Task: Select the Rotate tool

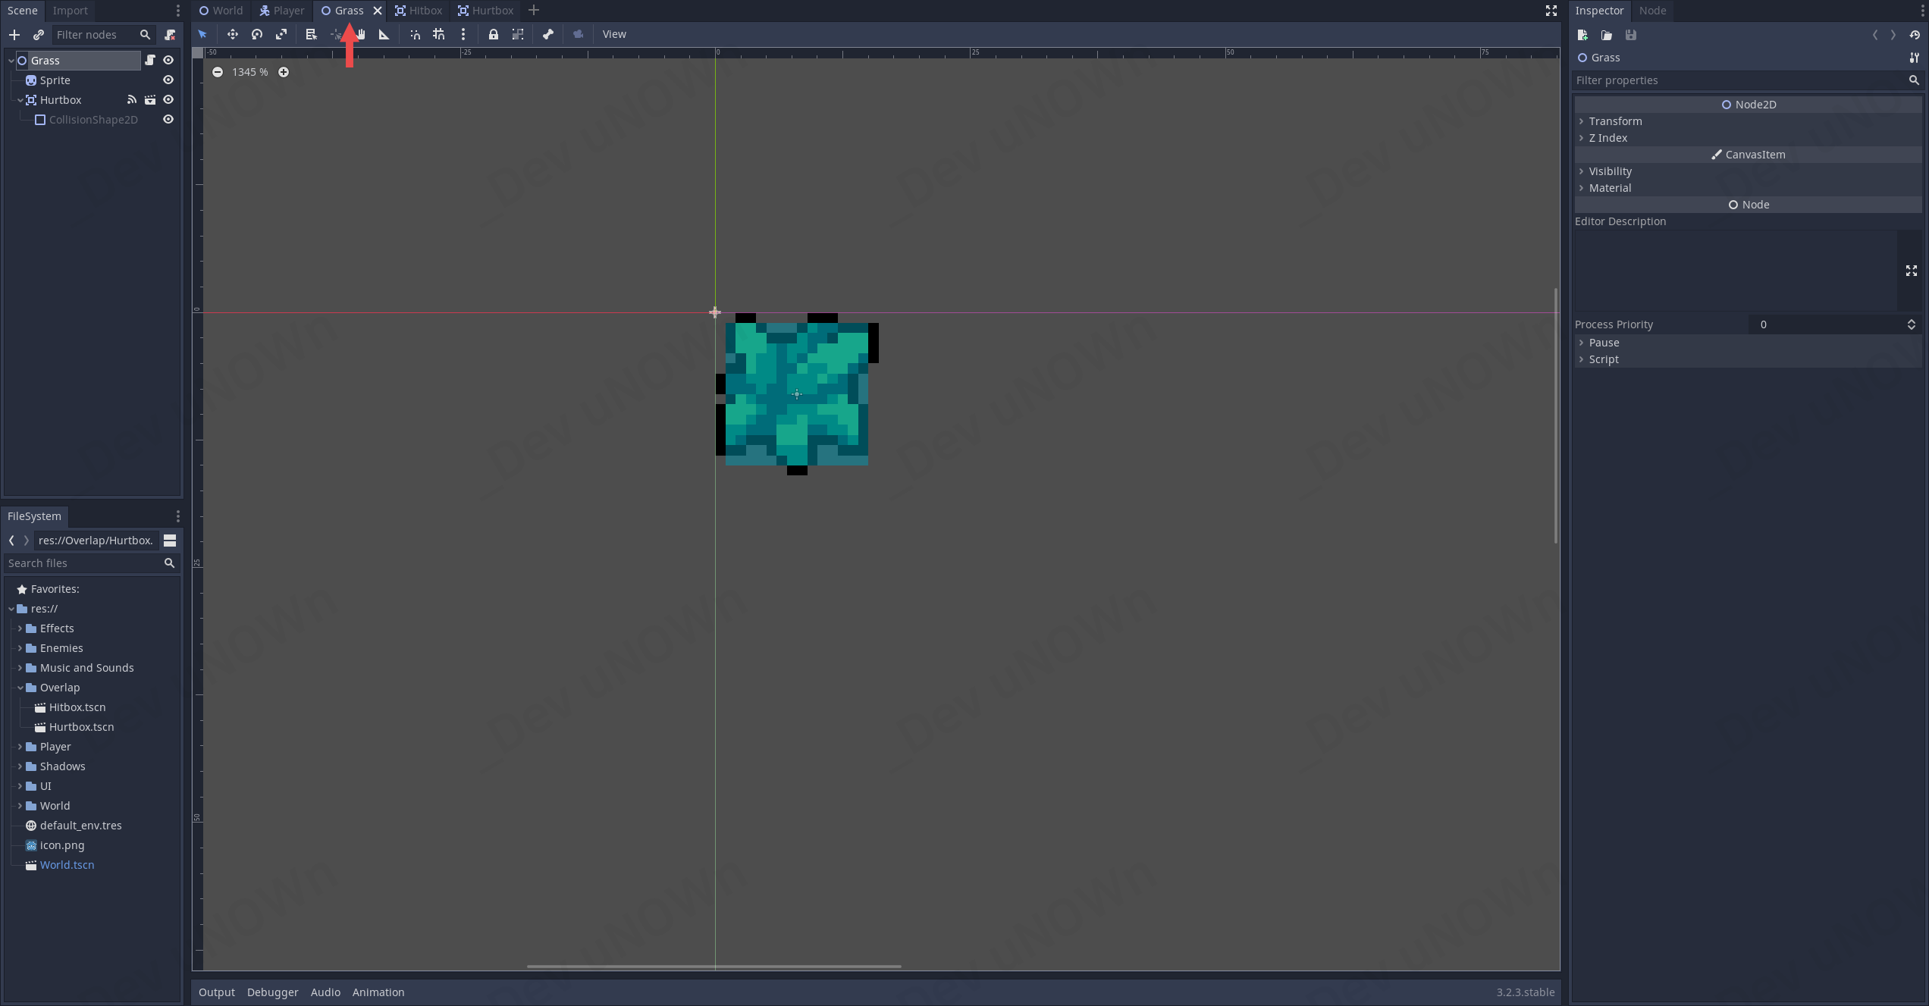Action: pos(257,34)
